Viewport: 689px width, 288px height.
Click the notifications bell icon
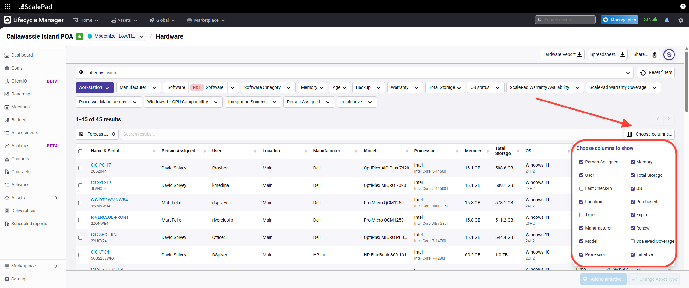pos(667,20)
